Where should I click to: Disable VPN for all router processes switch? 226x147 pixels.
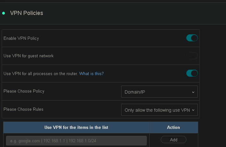click(192, 73)
